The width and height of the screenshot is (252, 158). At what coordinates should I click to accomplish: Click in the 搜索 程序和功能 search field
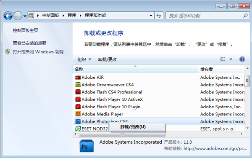pos(204,16)
